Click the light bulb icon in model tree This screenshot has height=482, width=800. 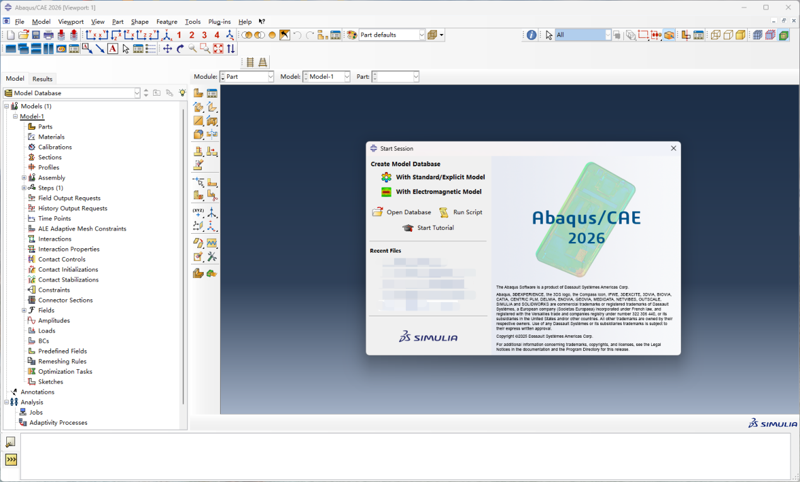pyautogui.click(x=182, y=93)
